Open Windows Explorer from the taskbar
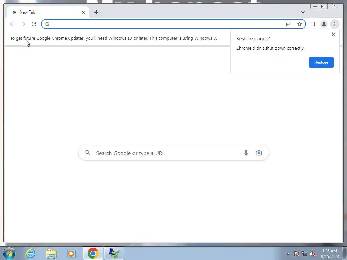Image resolution: width=347 pixels, height=260 pixels. click(51, 253)
